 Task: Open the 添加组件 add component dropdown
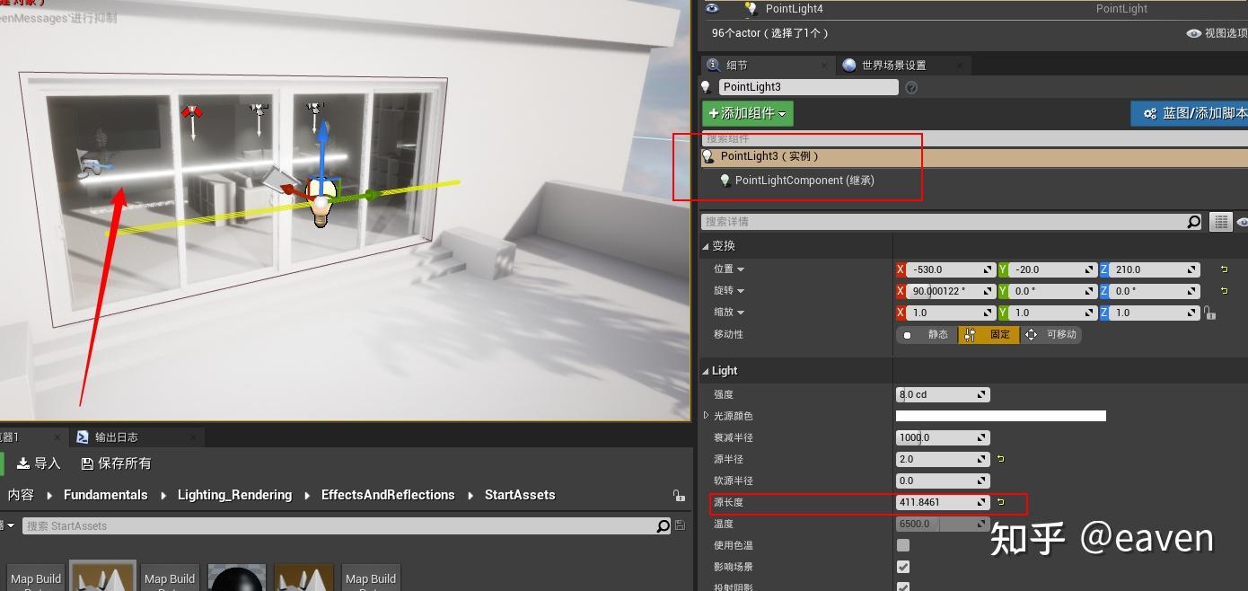(x=748, y=113)
